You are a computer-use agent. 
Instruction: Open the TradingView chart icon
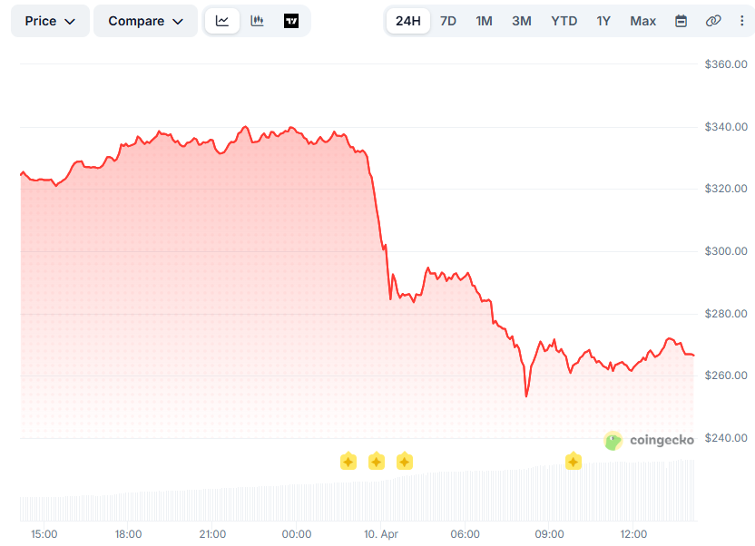(290, 20)
